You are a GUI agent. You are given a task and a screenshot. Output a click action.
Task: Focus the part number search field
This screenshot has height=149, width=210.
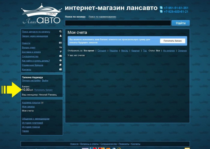click(118, 23)
